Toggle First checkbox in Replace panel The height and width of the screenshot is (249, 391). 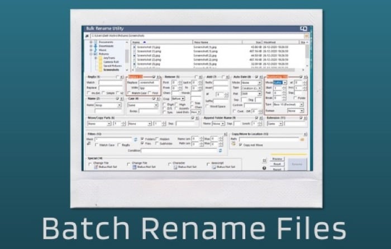(x=149, y=93)
